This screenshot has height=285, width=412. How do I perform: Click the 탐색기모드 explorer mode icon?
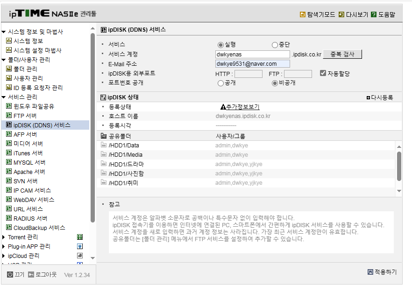[x=302, y=14]
